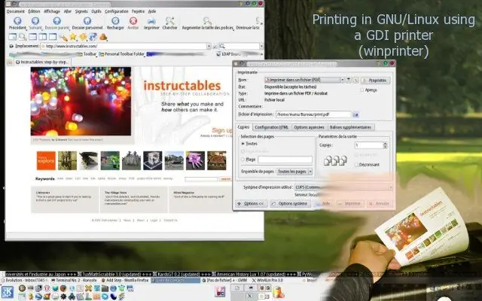Screen dimensions: 482x301
Task: Click the brush clean-up toolbar icon
Action: tap(63, 37)
